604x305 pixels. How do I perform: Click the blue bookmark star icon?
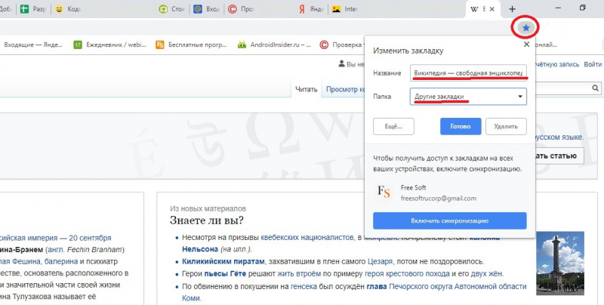(x=525, y=27)
